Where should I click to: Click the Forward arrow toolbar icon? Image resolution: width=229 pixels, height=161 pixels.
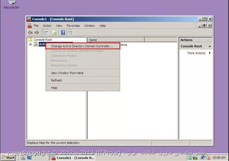tap(37, 33)
